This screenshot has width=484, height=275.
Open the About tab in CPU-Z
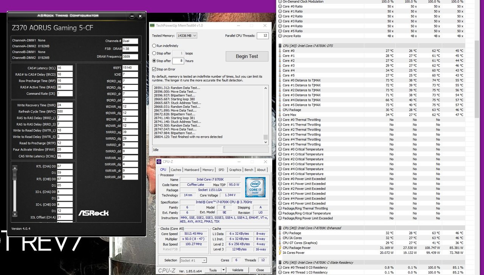(x=261, y=170)
